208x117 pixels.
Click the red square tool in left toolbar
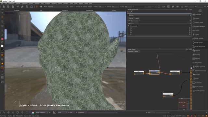pos(2,39)
